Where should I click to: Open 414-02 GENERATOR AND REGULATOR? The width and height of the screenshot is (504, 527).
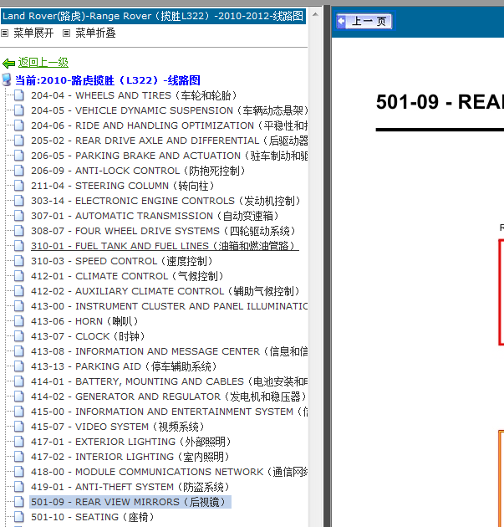click(x=169, y=397)
